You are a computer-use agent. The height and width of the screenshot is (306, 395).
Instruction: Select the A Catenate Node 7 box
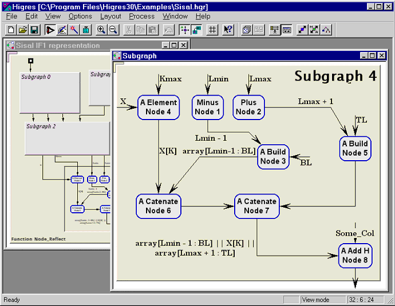[x=256, y=206]
